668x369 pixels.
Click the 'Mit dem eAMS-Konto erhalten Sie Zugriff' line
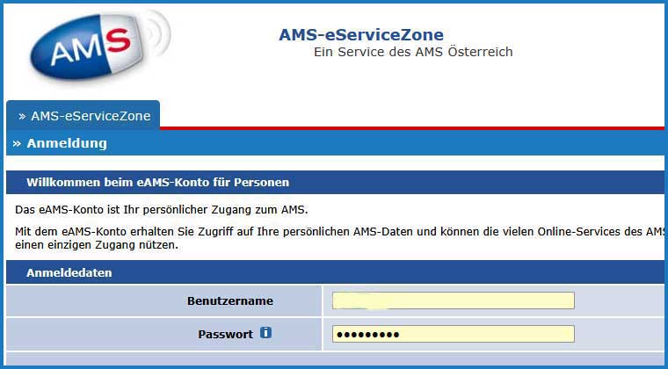point(334,231)
